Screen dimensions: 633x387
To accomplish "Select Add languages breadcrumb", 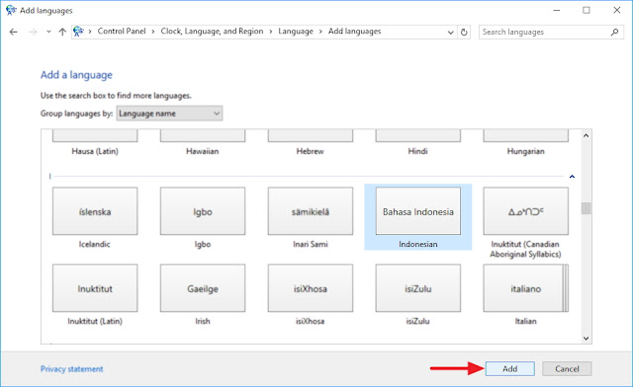I will [x=354, y=31].
